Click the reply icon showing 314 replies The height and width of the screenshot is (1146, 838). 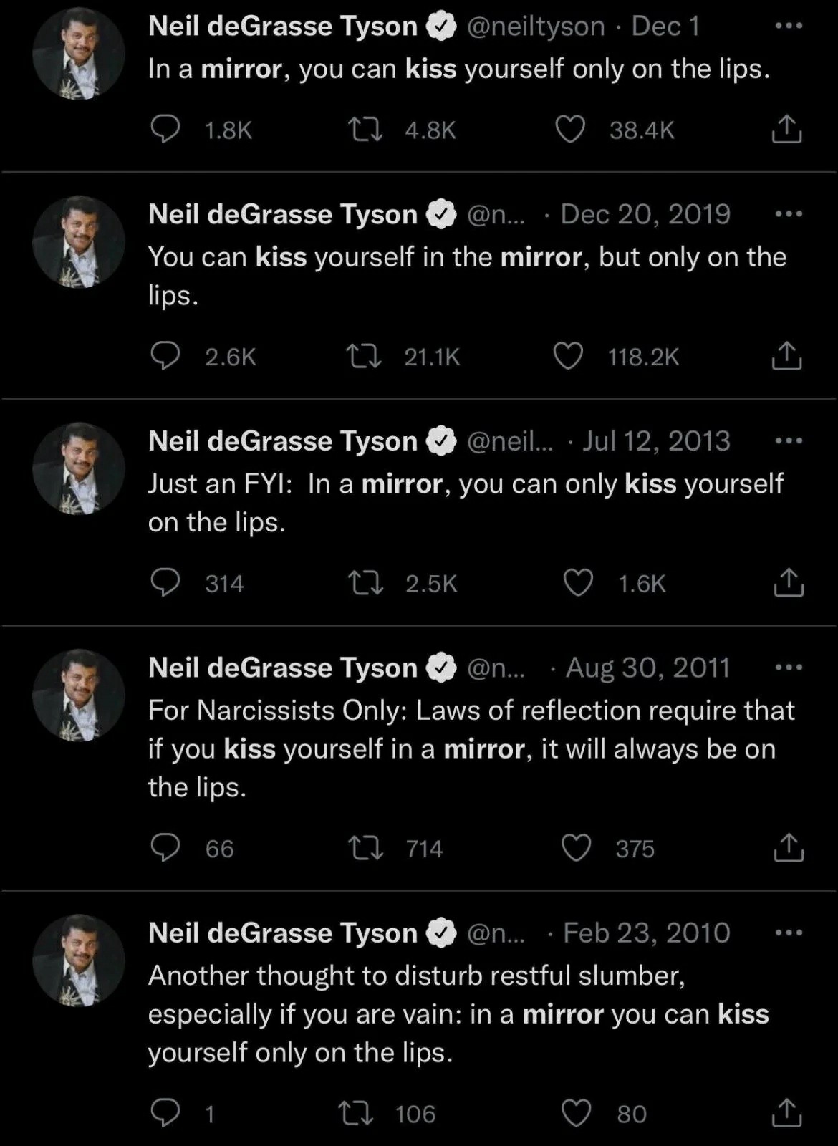point(168,583)
